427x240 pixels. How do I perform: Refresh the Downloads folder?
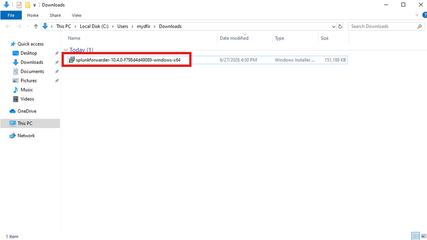coord(340,26)
